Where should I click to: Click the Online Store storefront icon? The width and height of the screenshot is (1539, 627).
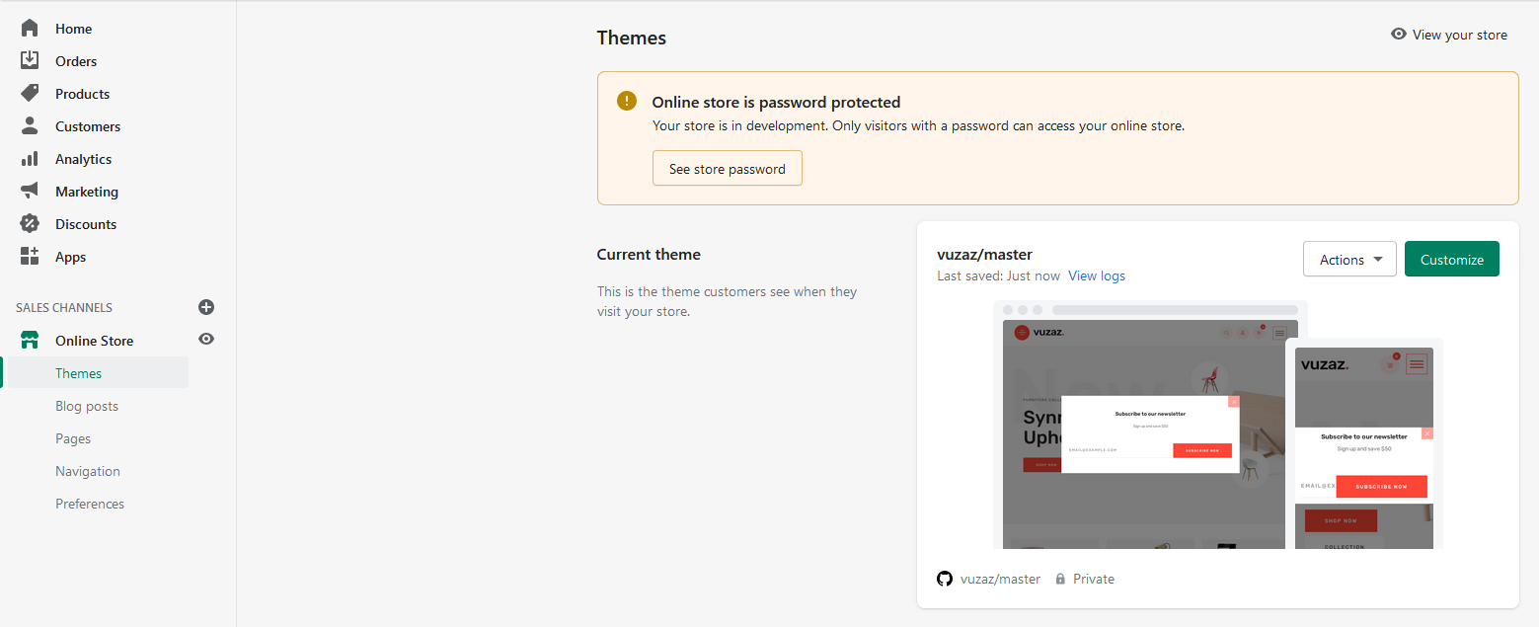pyautogui.click(x=30, y=341)
